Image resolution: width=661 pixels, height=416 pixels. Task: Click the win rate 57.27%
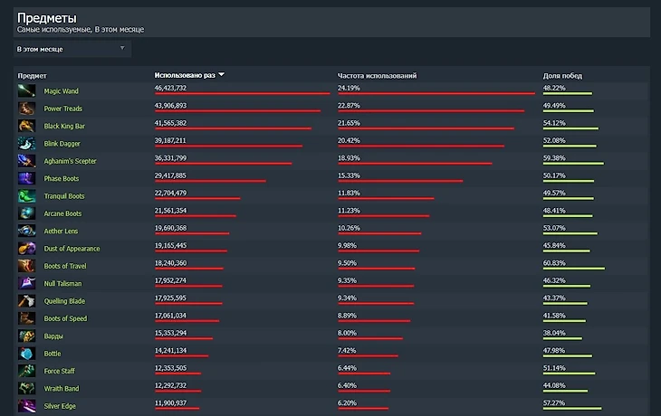[x=554, y=402]
